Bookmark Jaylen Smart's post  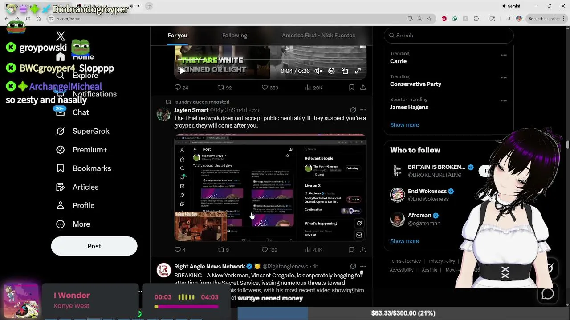351,250
